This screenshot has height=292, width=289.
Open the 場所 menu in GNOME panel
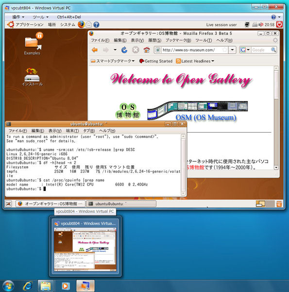[x=52, y=25]
